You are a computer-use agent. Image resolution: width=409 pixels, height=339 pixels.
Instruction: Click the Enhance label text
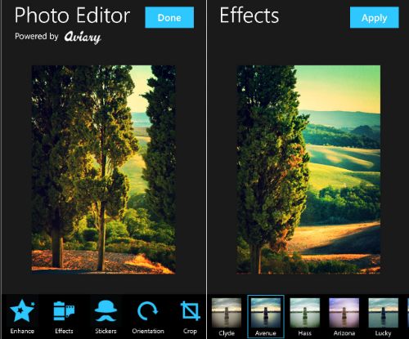pyautogui.click(x=22, y=331)
